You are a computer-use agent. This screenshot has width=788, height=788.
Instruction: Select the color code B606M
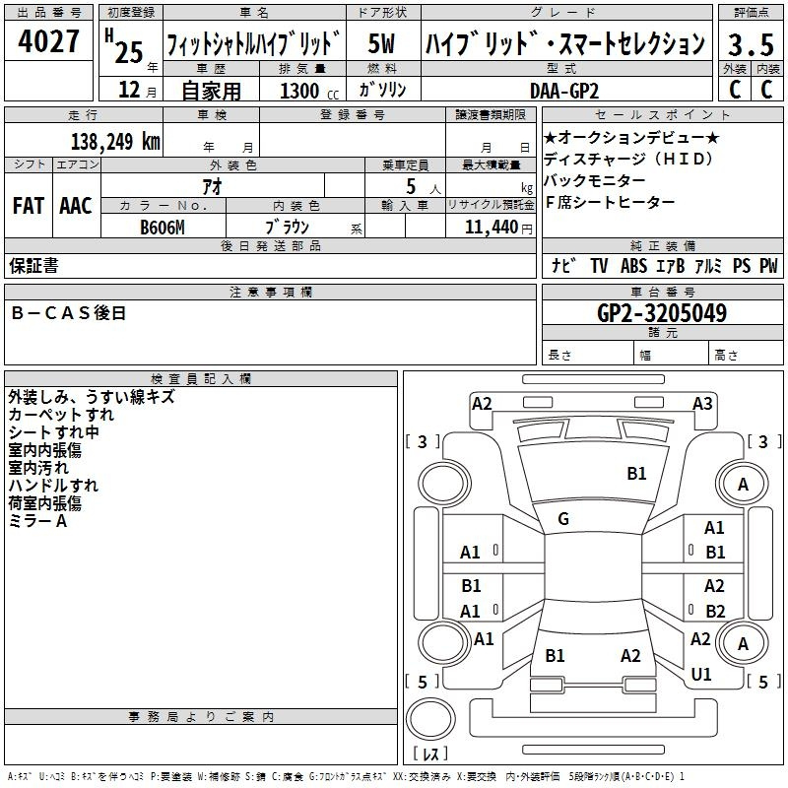162,227
